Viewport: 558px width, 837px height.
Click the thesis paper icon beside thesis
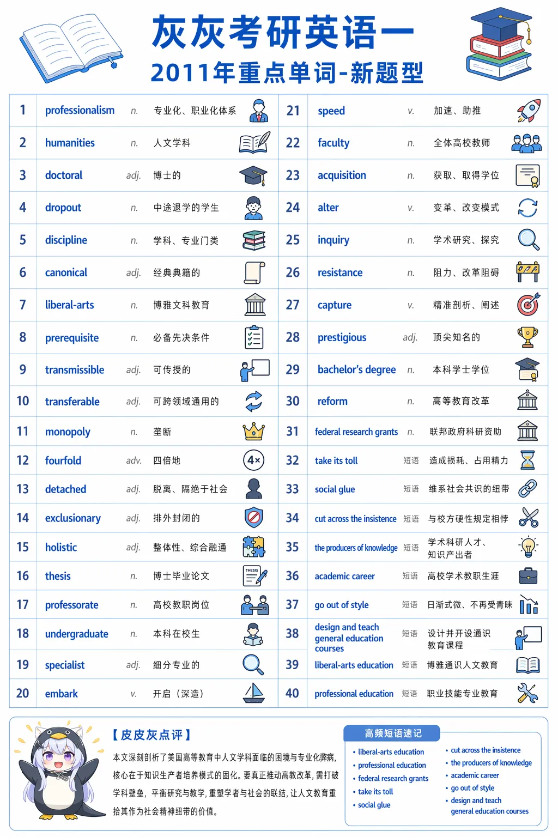[x=254, y=575]
